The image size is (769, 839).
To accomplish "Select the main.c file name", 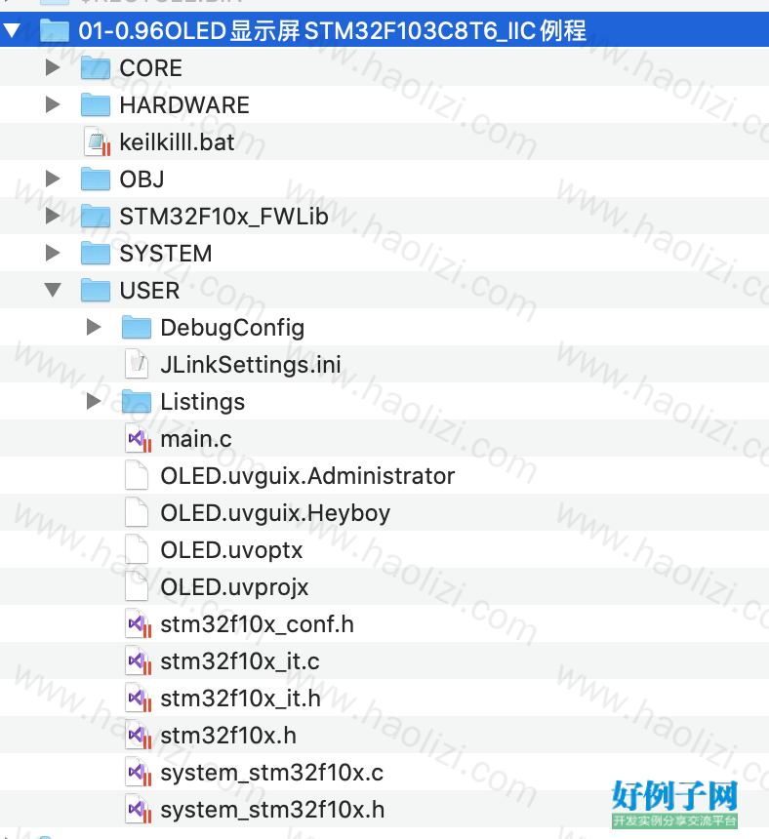I will click(x=196, y=439).
